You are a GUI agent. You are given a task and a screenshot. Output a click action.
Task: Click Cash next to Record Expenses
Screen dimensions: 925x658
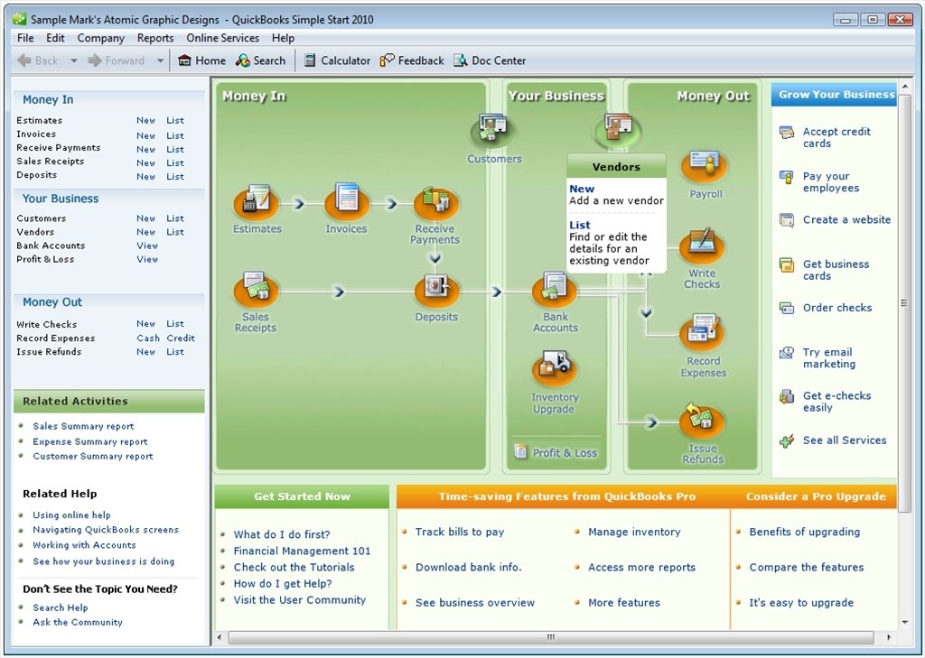tap(148, 338)
